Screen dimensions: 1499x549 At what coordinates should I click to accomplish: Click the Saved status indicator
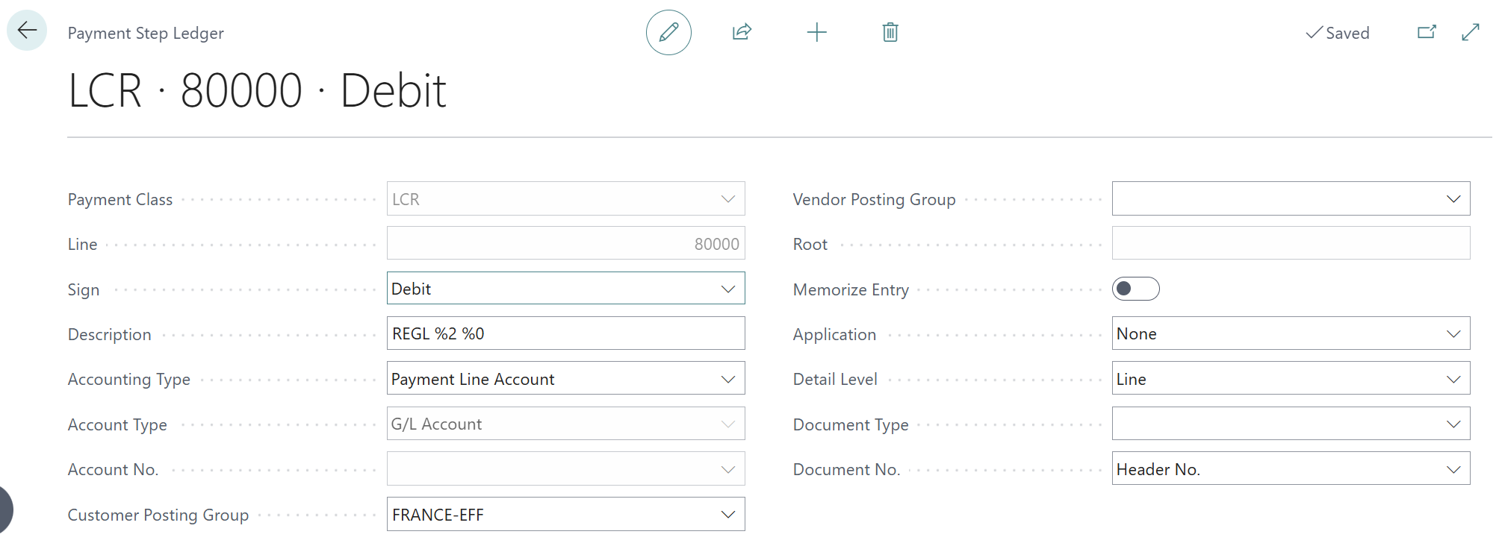(1338, 33)
